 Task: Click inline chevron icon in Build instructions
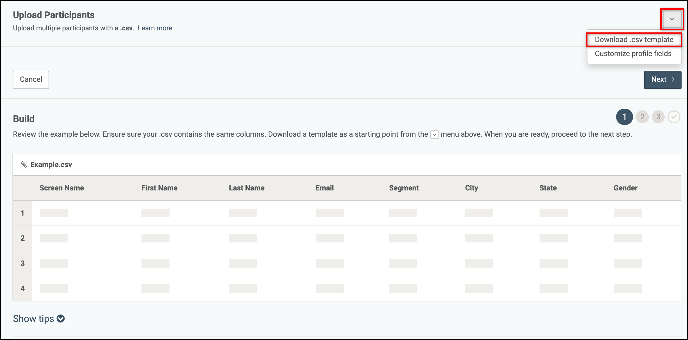(x=434, y=135)
